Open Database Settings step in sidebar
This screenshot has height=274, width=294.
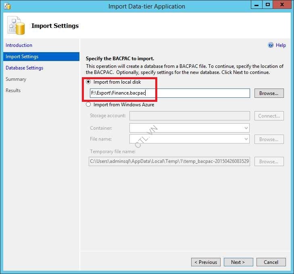tap(24, 68)
